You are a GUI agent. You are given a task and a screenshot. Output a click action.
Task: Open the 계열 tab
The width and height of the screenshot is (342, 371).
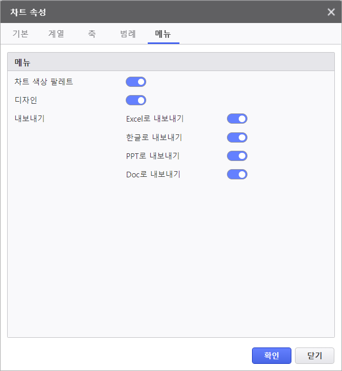(x=56, y=34)
